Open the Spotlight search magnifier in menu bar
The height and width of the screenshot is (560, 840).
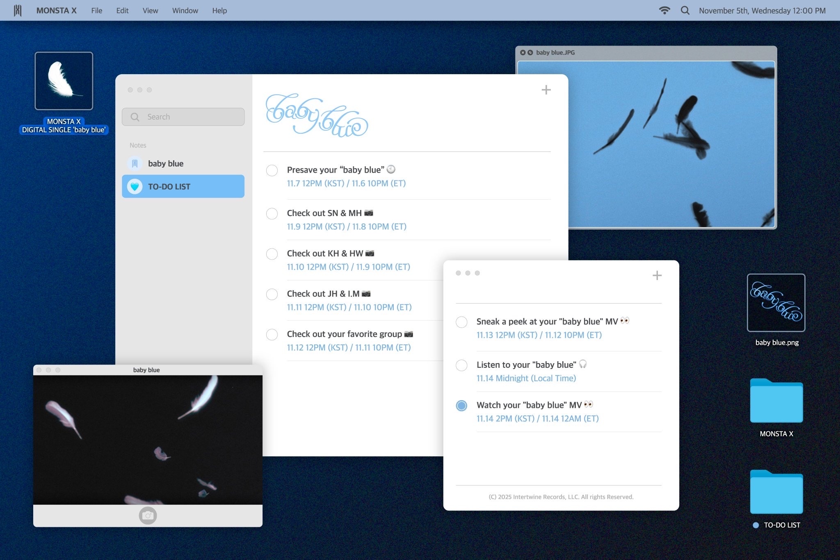685,11
